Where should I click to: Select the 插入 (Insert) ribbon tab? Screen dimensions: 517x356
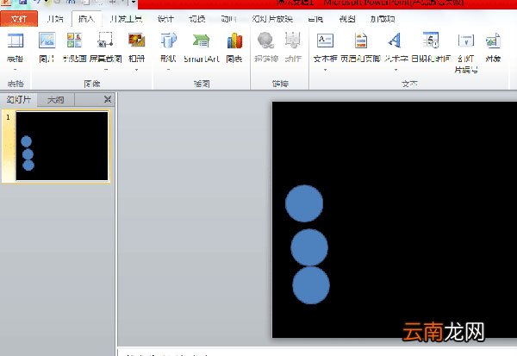point(86,19)
